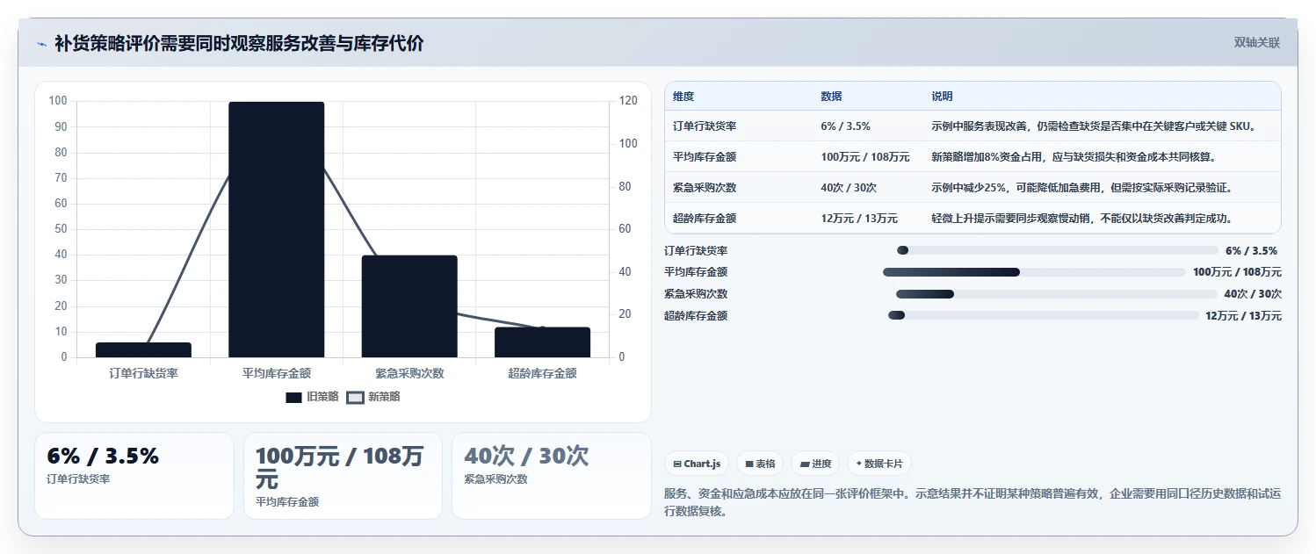1316x554 pixels.
Task: Toggle the 旧策略 legend entry
Action: pos(312,397)
